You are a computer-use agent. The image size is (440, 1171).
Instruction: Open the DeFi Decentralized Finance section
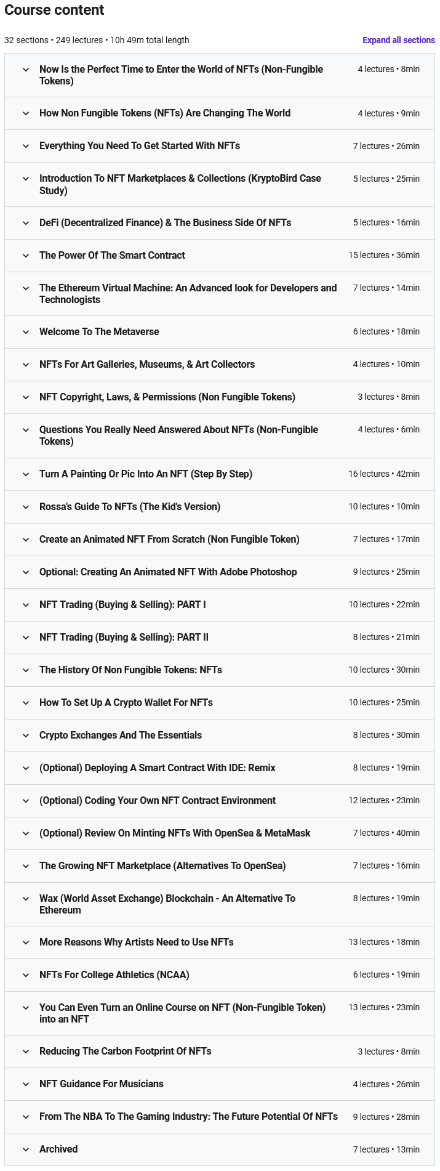point(165,222)
